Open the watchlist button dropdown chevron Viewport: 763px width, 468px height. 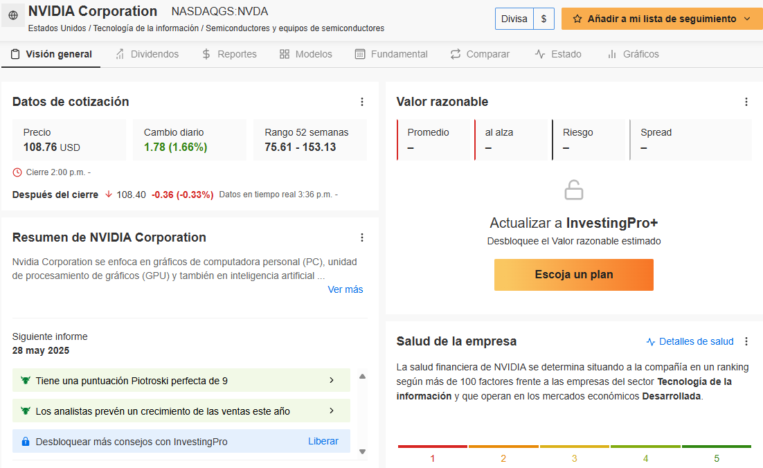pyautogui.click(x=747, y=19)
